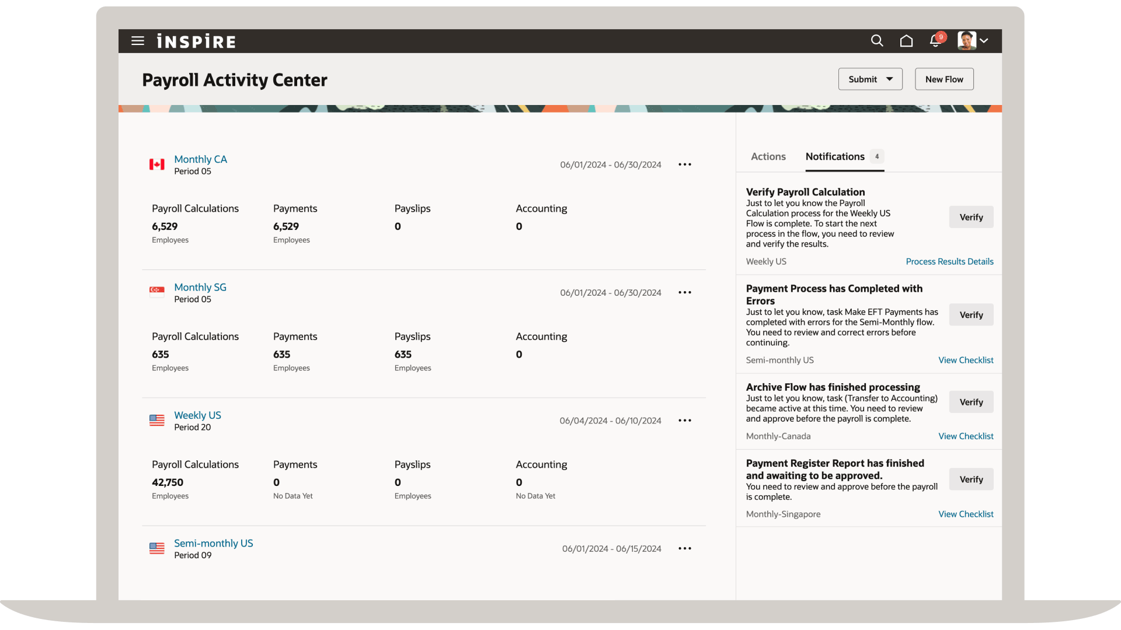Click the Singapore flag icon beside Monthly SG

(156, 292)
